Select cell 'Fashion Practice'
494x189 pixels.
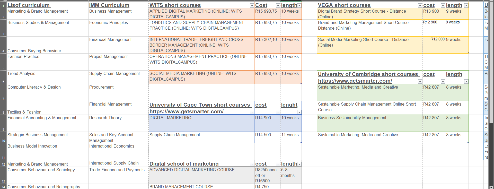point(47,62)
